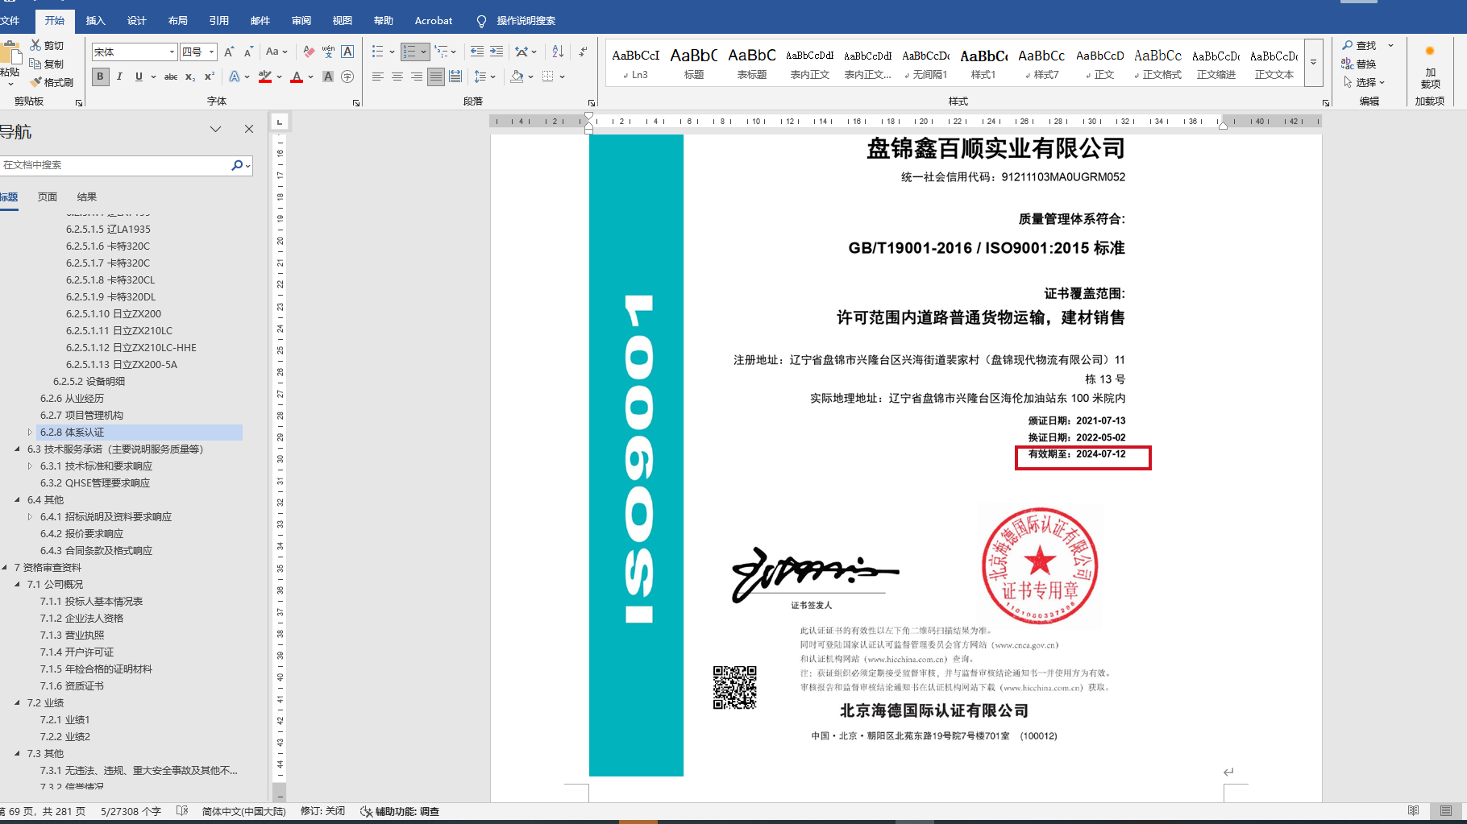This screenshot has height=824, width=1467.
Task: Open the 审阅 ribbon tab
Action: click(301, 21)
